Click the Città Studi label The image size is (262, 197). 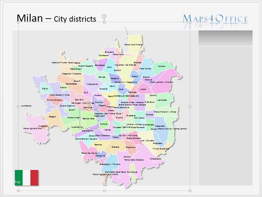click(x=149, y=102)
